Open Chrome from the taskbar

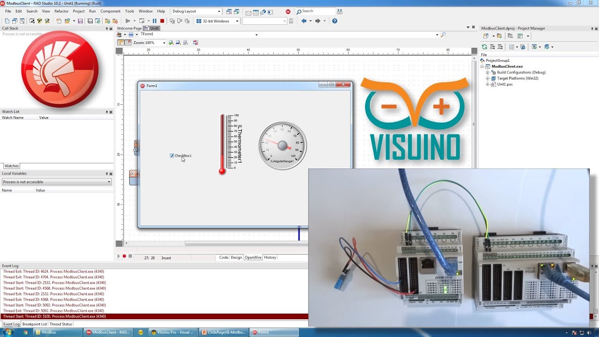click(25, 332)
